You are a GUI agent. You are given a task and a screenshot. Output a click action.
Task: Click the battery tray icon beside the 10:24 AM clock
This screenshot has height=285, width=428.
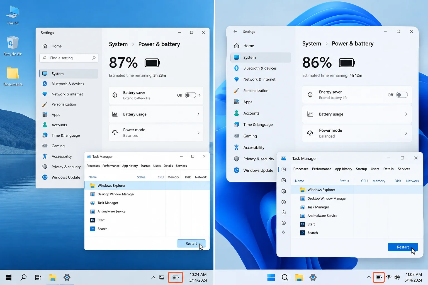tap(176, 277)
